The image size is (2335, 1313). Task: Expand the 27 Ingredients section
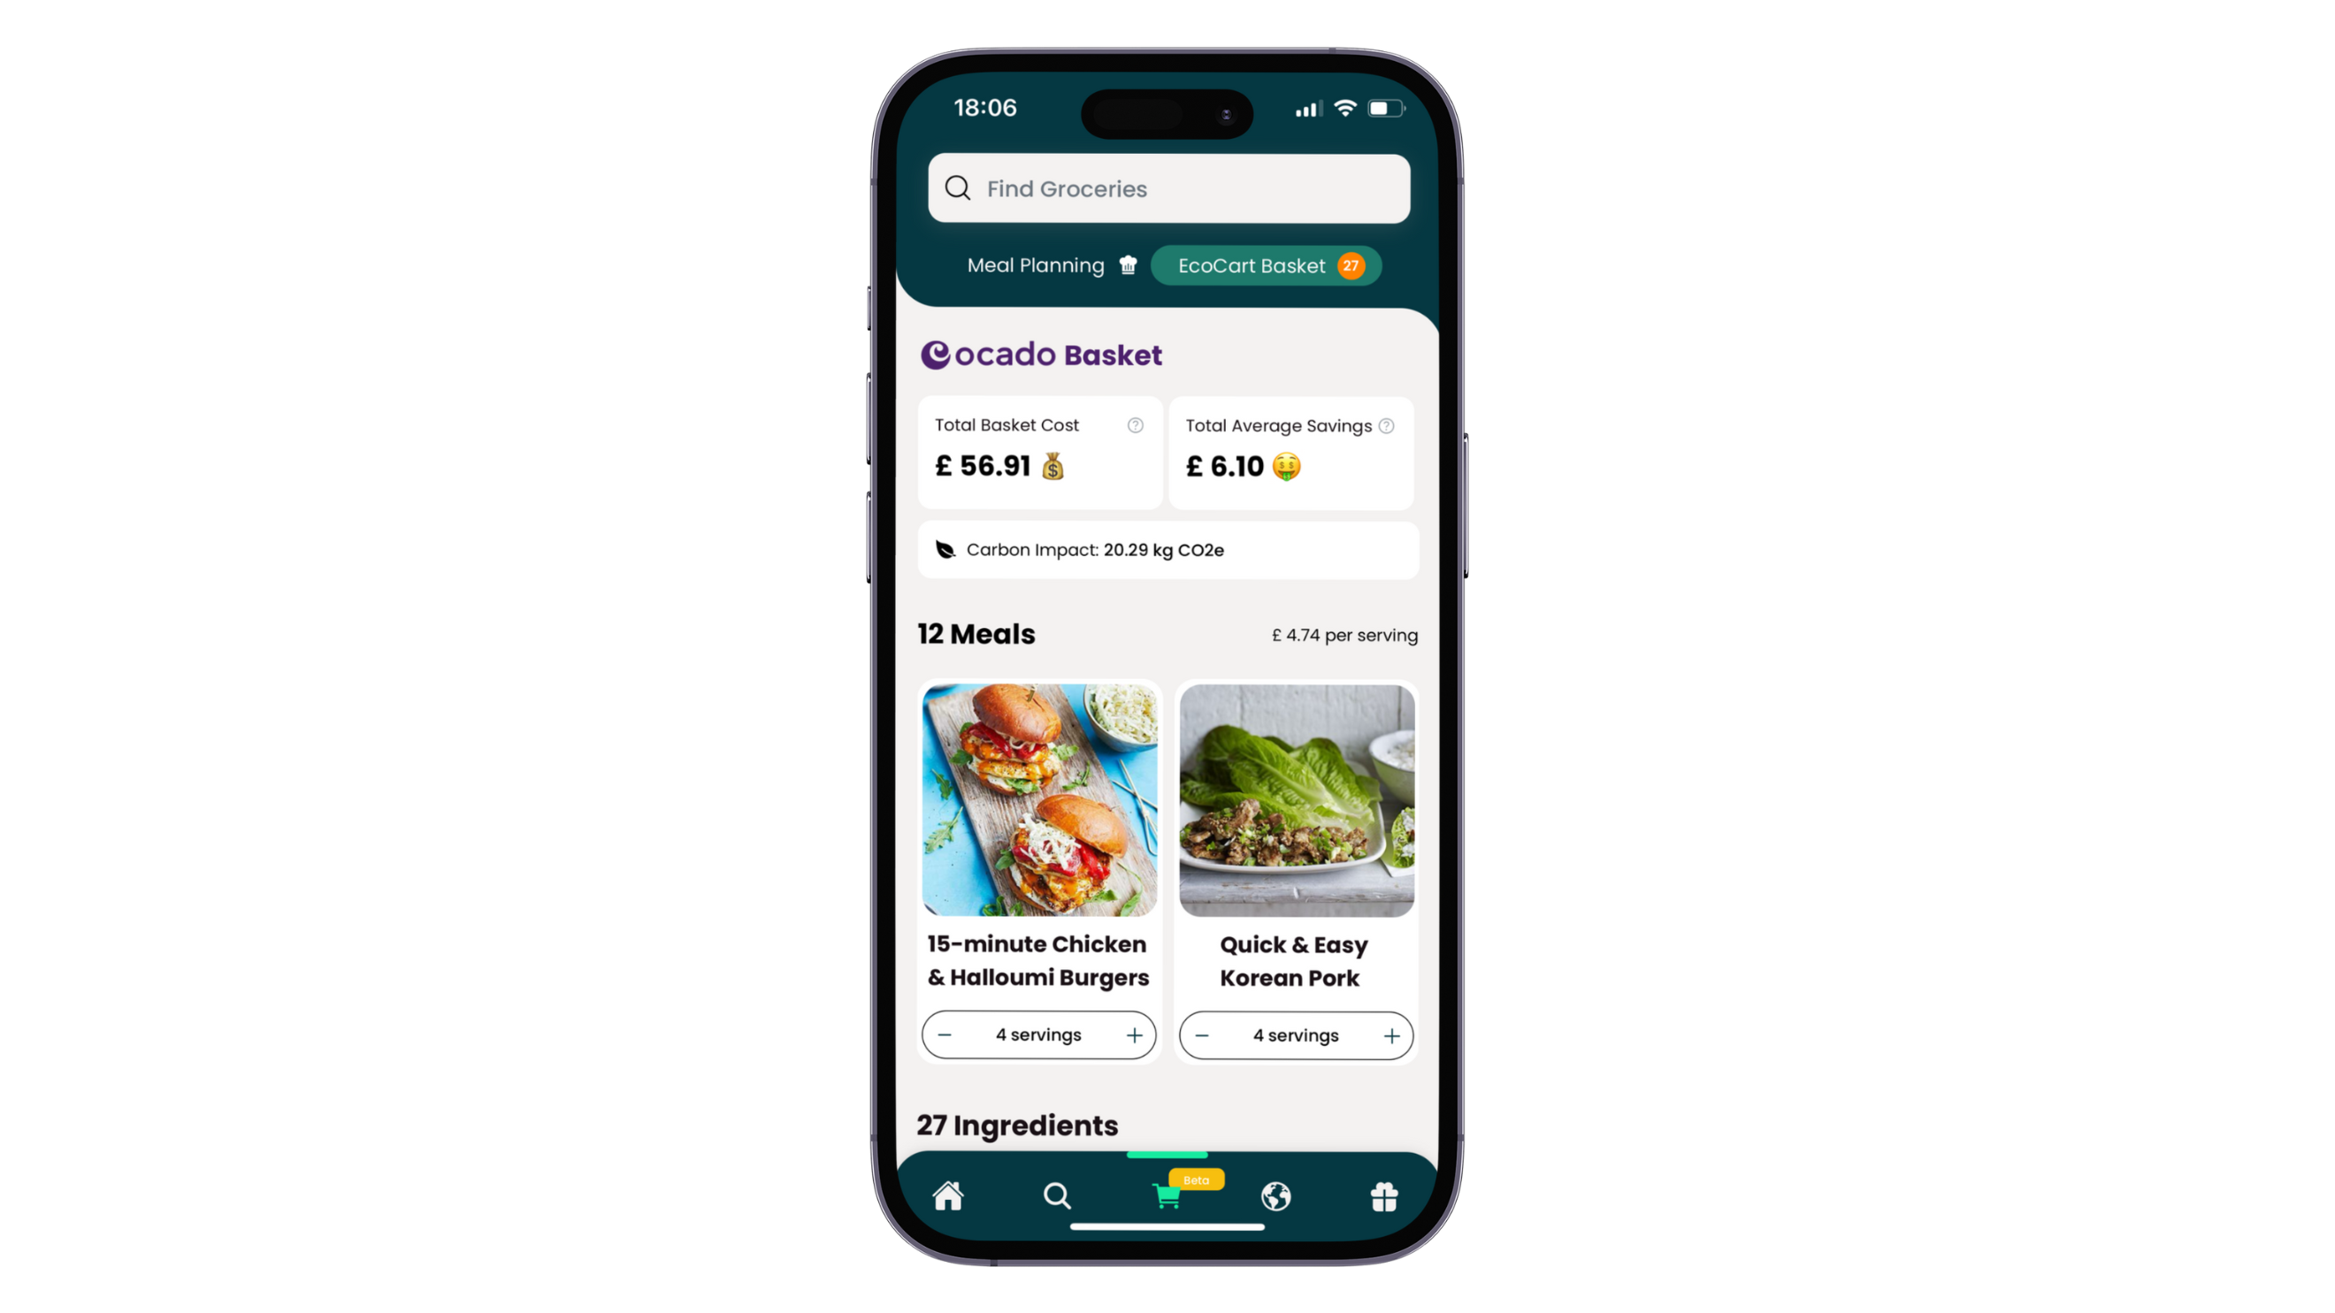click(1017, 1126)
